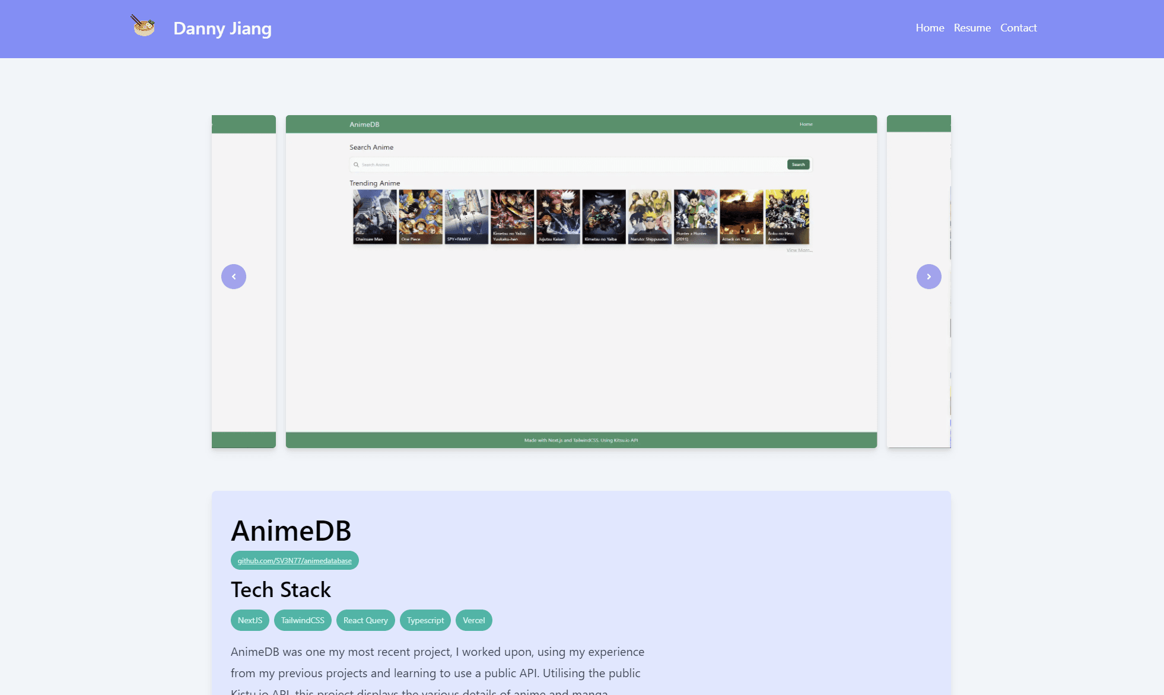1164x695 pixels.
Task: Click the SPY×FAMILY poster in screenshot
Action: tap(466, 217)
